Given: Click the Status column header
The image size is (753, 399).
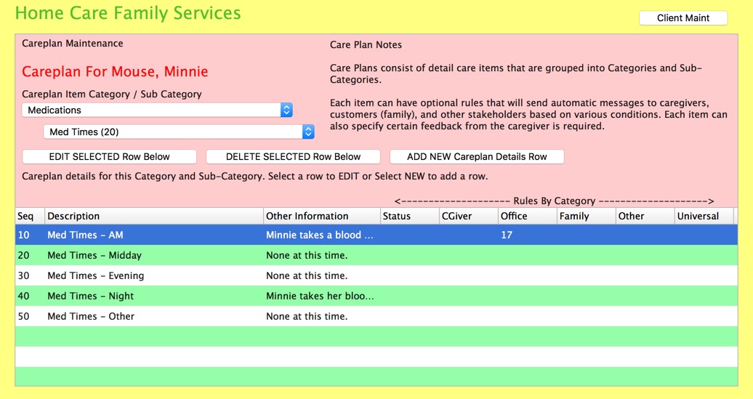Looking at the screenshot, I should point(409,216).
